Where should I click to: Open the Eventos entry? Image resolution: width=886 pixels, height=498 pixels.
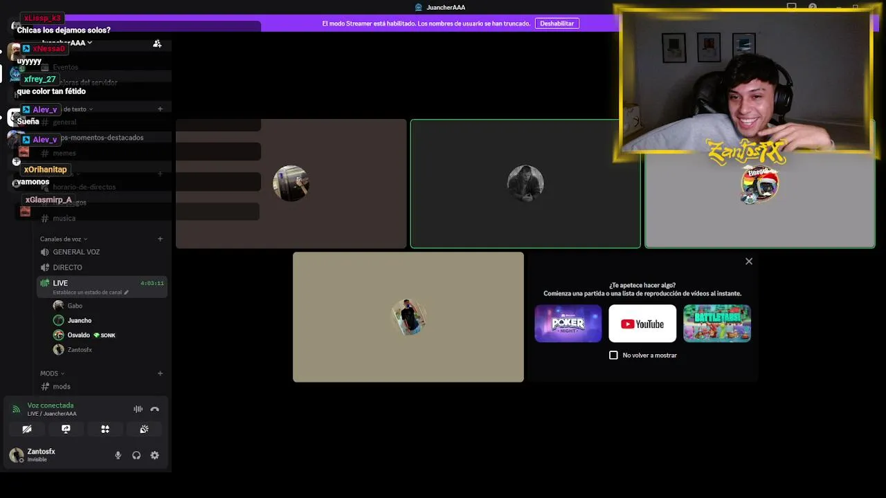coord(65,67)
